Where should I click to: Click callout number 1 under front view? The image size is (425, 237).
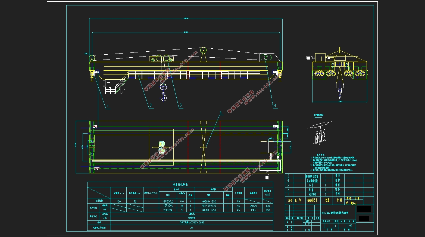pos(108,106)
